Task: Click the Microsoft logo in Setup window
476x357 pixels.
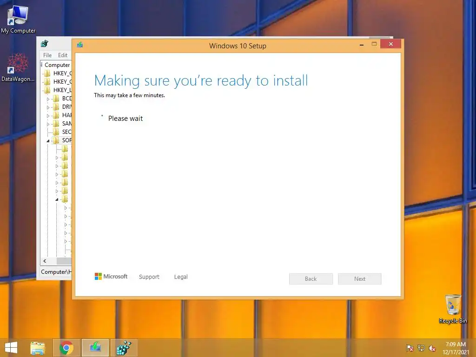Action: 111,277
